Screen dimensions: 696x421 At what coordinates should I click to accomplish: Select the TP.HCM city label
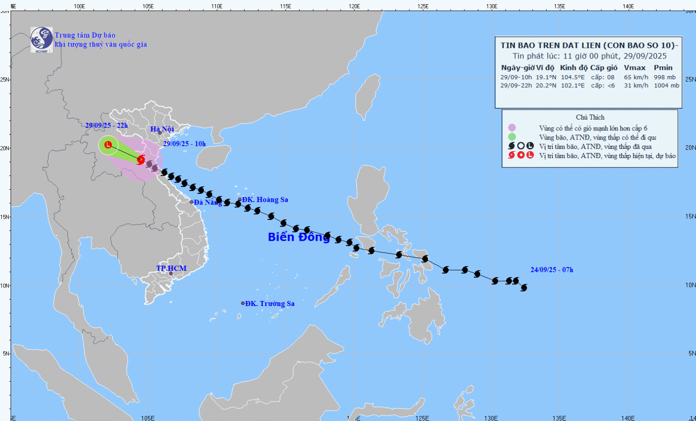[171, 268]
